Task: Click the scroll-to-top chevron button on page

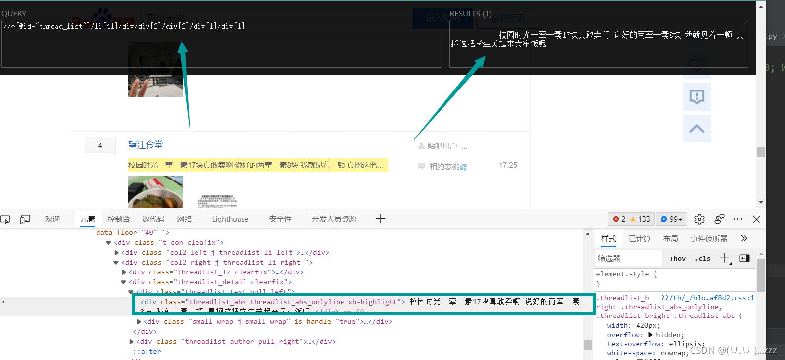Action: 696,129
